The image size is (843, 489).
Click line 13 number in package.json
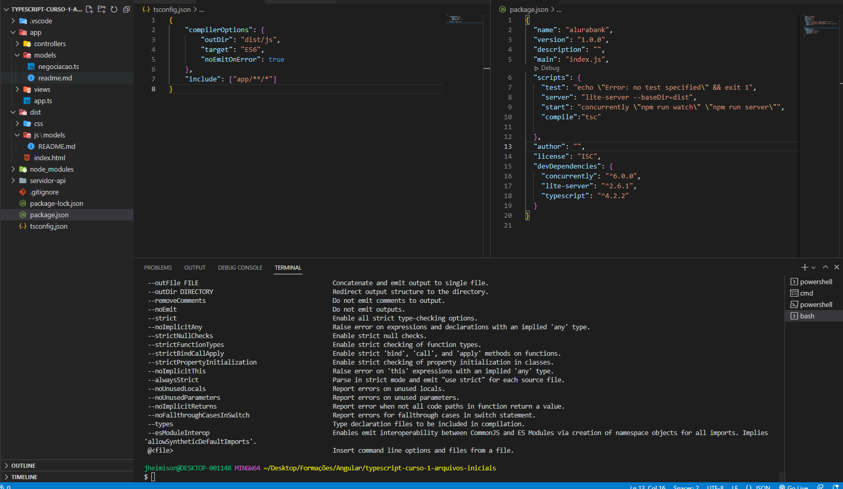click(508, 147)
